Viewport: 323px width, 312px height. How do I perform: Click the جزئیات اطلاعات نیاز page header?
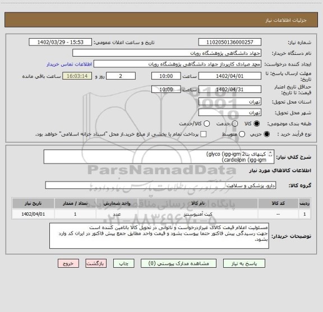pos(286,20)
